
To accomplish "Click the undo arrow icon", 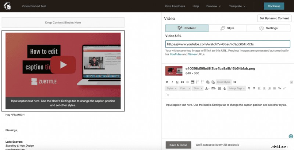I will pyautogui.click(x=284, y=88).
